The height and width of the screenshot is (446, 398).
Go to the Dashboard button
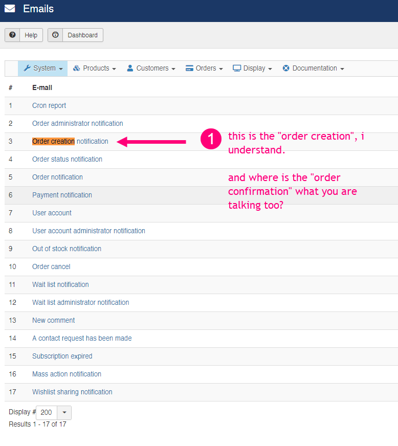click(x=75, y=35)
